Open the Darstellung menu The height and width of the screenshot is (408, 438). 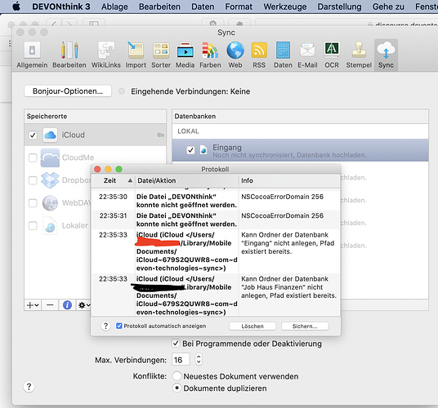339,7
